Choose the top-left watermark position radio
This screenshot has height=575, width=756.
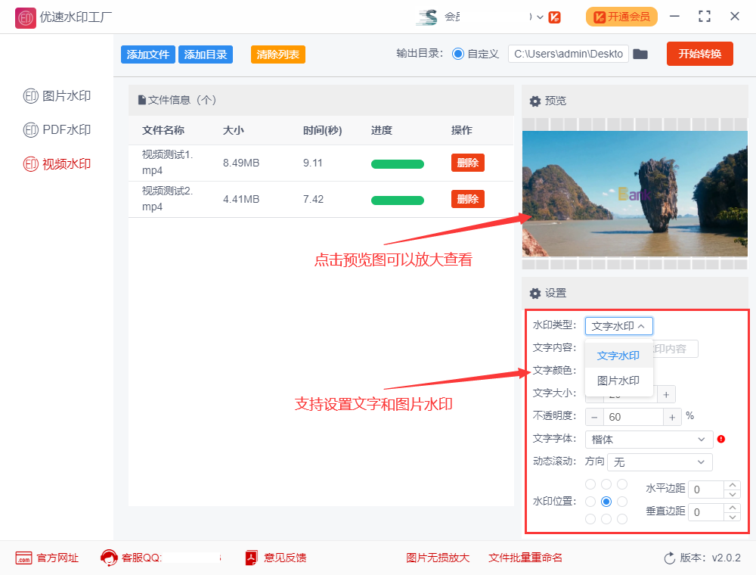point(590,483)
